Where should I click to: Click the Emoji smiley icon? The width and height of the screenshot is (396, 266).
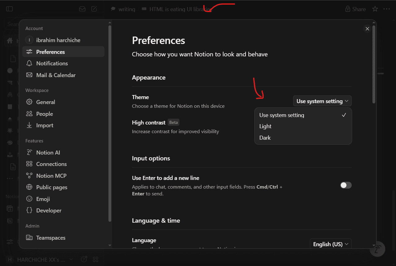[x=29, y=199]
